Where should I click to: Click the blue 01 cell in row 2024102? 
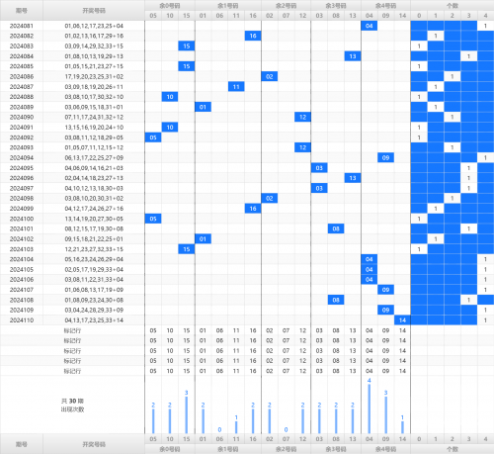(x=203, y=239)
